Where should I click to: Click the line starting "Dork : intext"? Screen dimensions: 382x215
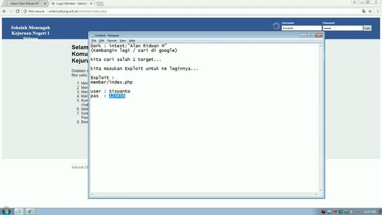(x=129, y=46)
